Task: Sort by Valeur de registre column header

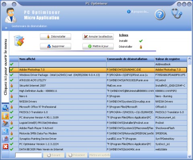Action: tap(171, 59)
